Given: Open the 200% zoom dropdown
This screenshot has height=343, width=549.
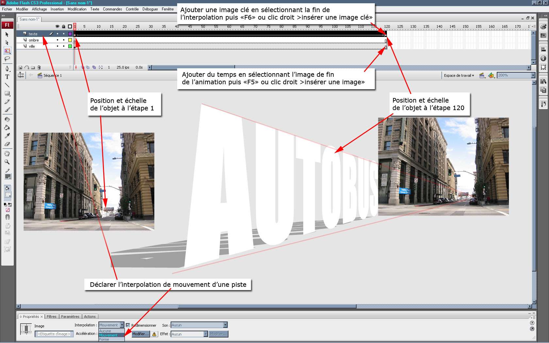Looking at the screenshot, I should coord(516,75).
